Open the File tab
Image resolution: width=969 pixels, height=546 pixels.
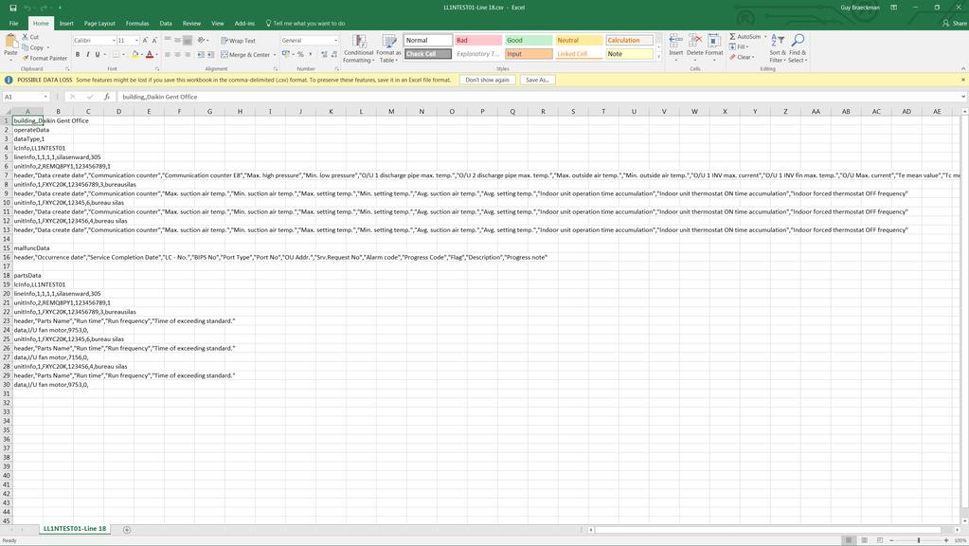[13, 24]
